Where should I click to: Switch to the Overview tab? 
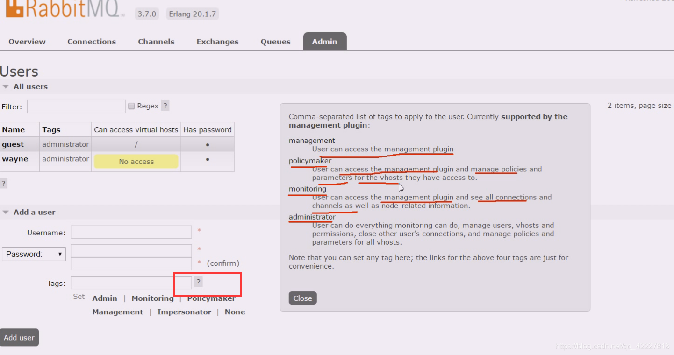(27, 42)
